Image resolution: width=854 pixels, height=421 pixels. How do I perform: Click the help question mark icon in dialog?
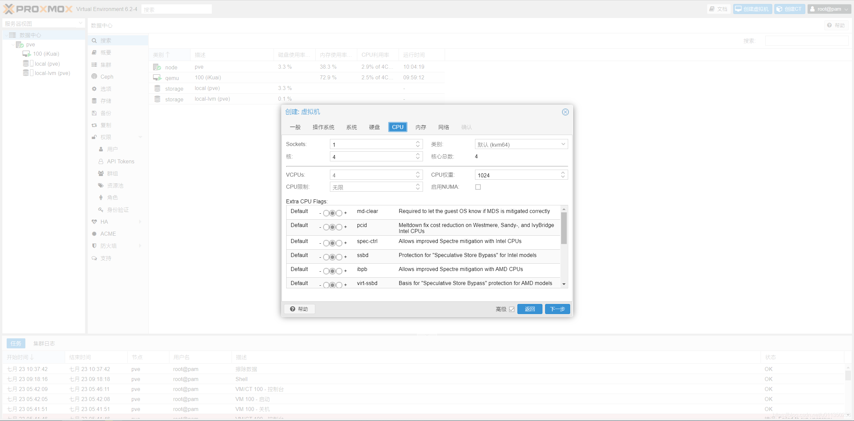pos(293,309)
